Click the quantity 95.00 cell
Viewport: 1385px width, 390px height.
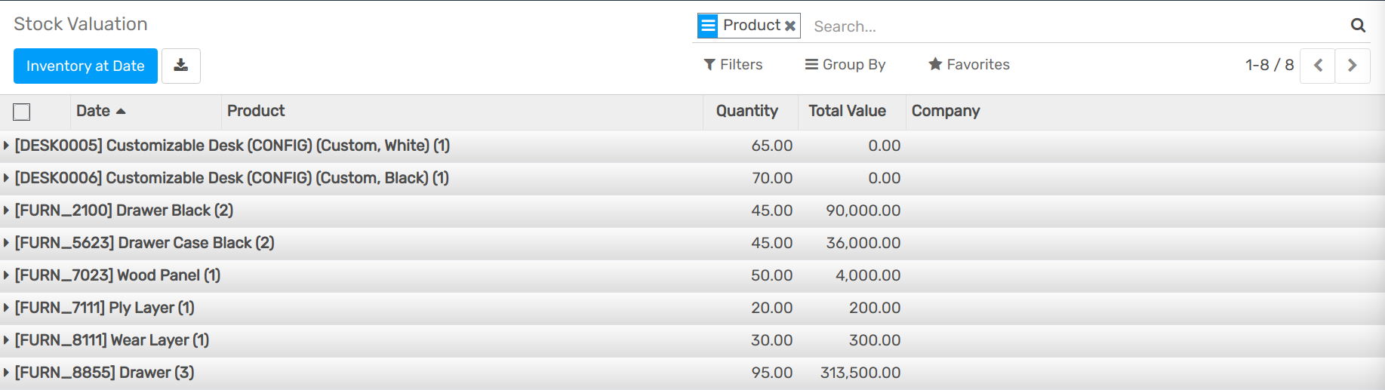pyautogui.click(x=771, y=373)
